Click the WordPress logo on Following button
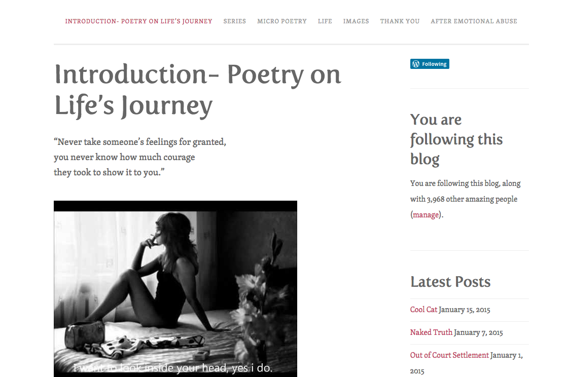 click(x=416, y=64)
